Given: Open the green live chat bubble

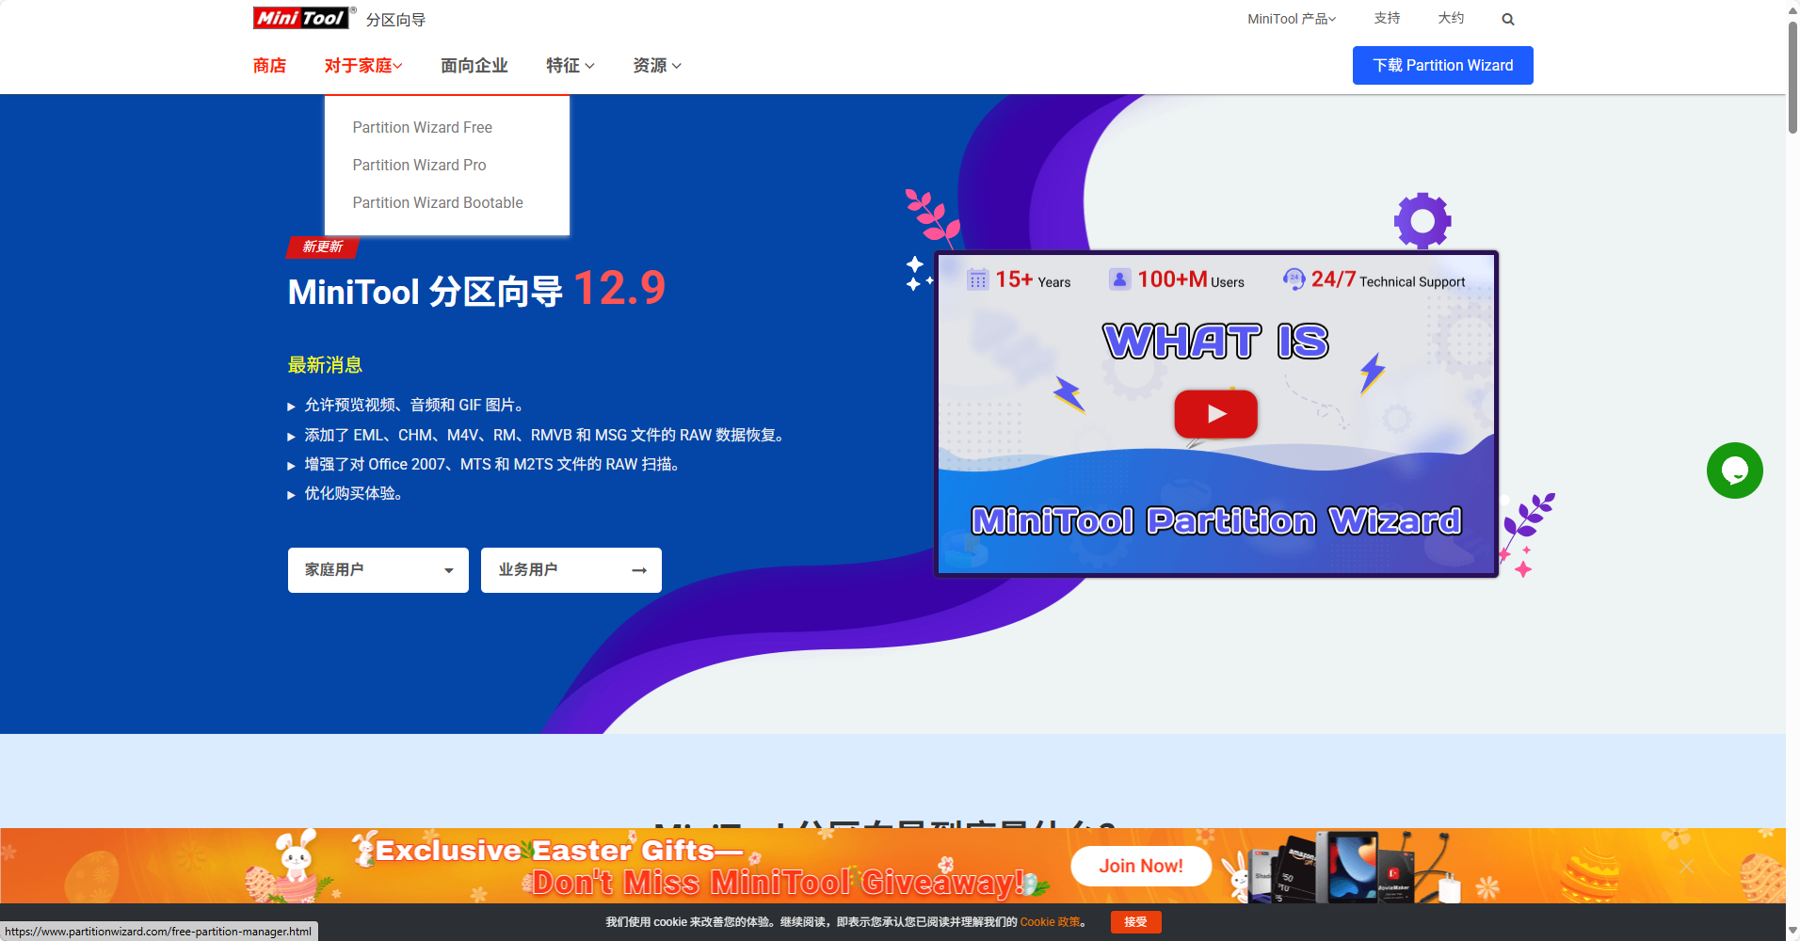Looking at the screenshot, I should pyautogui.click(x=1734, y=470).
